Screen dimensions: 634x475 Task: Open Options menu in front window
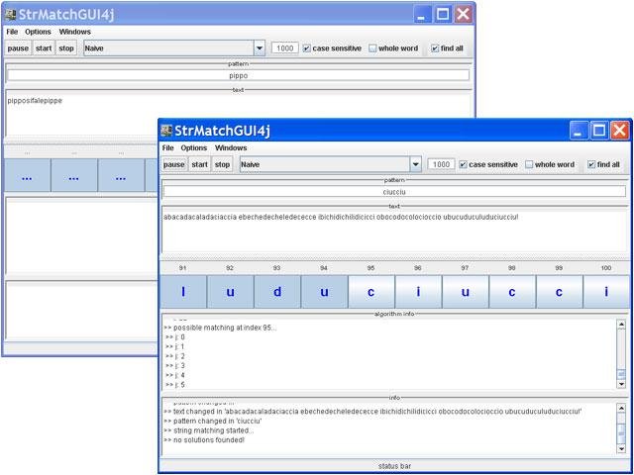point(194,147)
